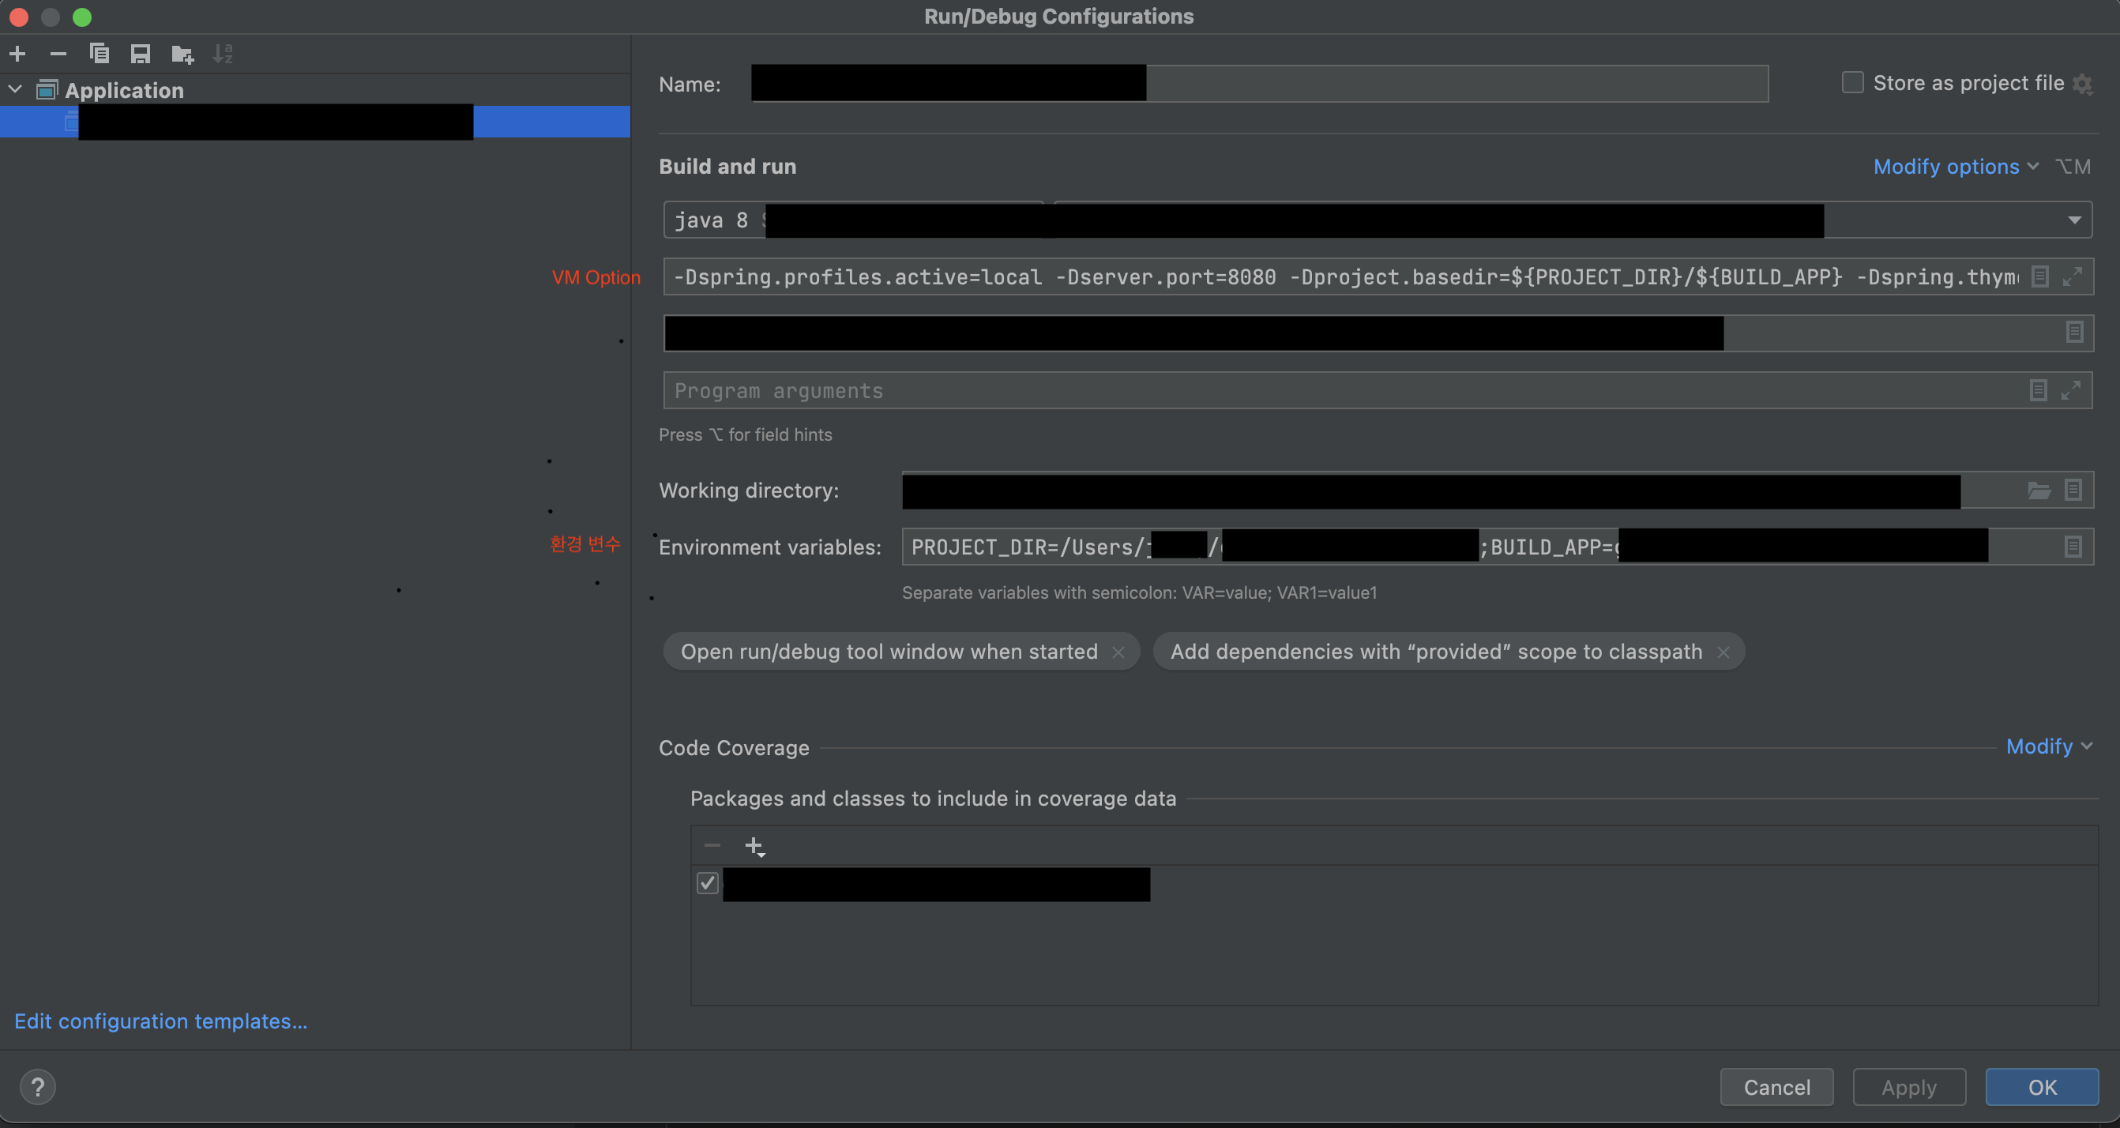Viewport: 2120px width, 1128px height.
Task: Browse for the working directory folder
Action: 2039,491
